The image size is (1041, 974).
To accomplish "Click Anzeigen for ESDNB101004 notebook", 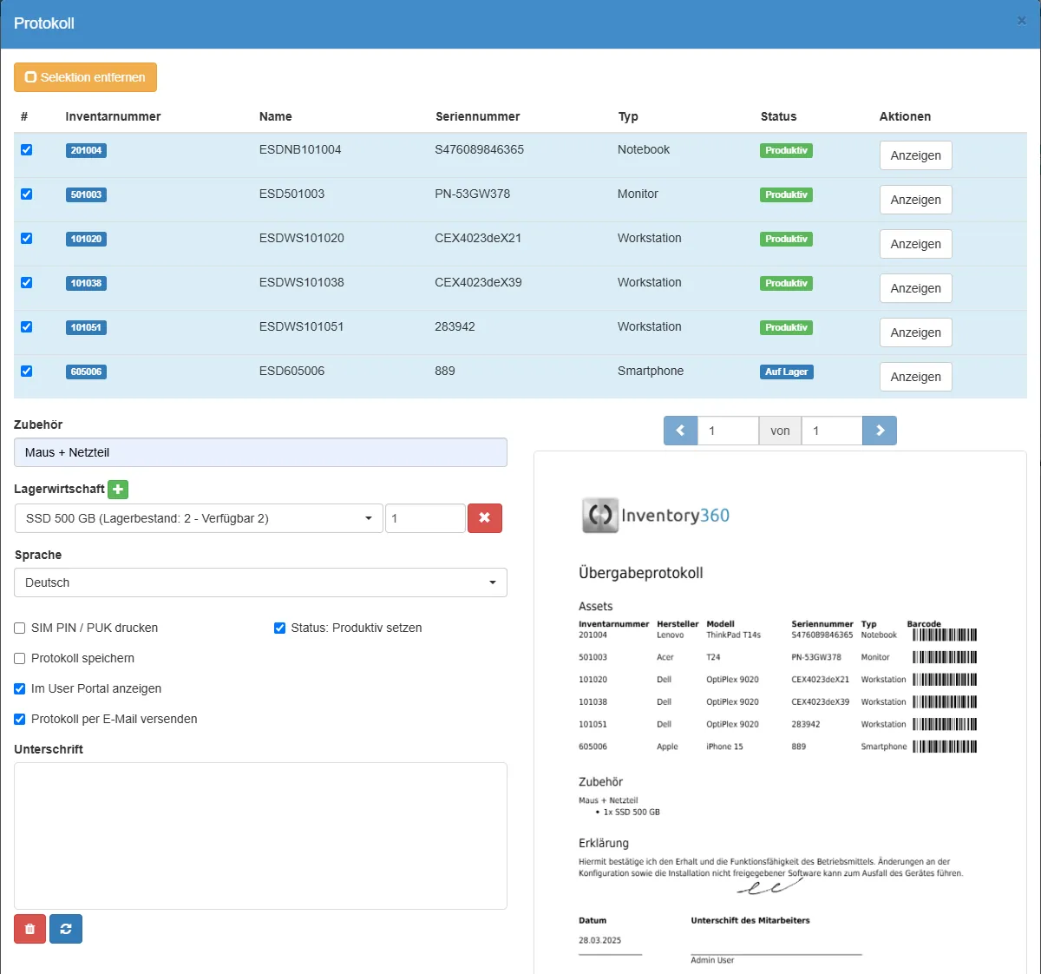I will click(x=915, y=156).
